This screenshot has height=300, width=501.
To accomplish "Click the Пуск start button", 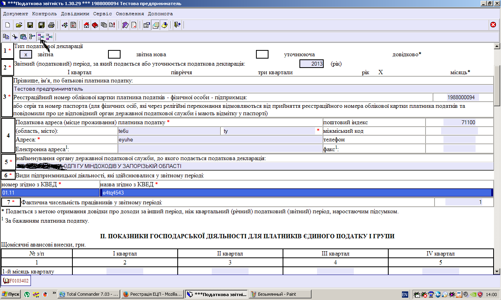I will coord(11,294).
